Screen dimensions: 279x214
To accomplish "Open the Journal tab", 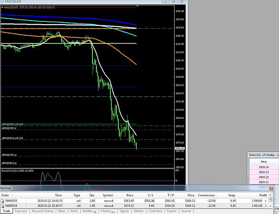I will point(186,211).
